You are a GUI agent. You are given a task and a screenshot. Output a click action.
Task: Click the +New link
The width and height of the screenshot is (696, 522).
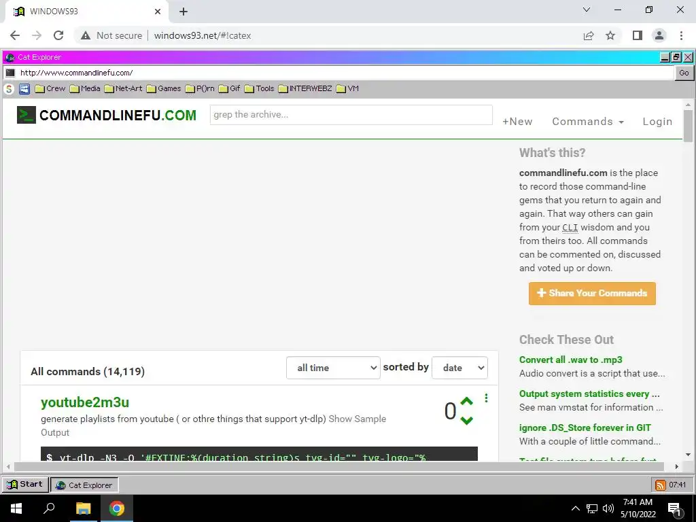(x=517, y=122)
